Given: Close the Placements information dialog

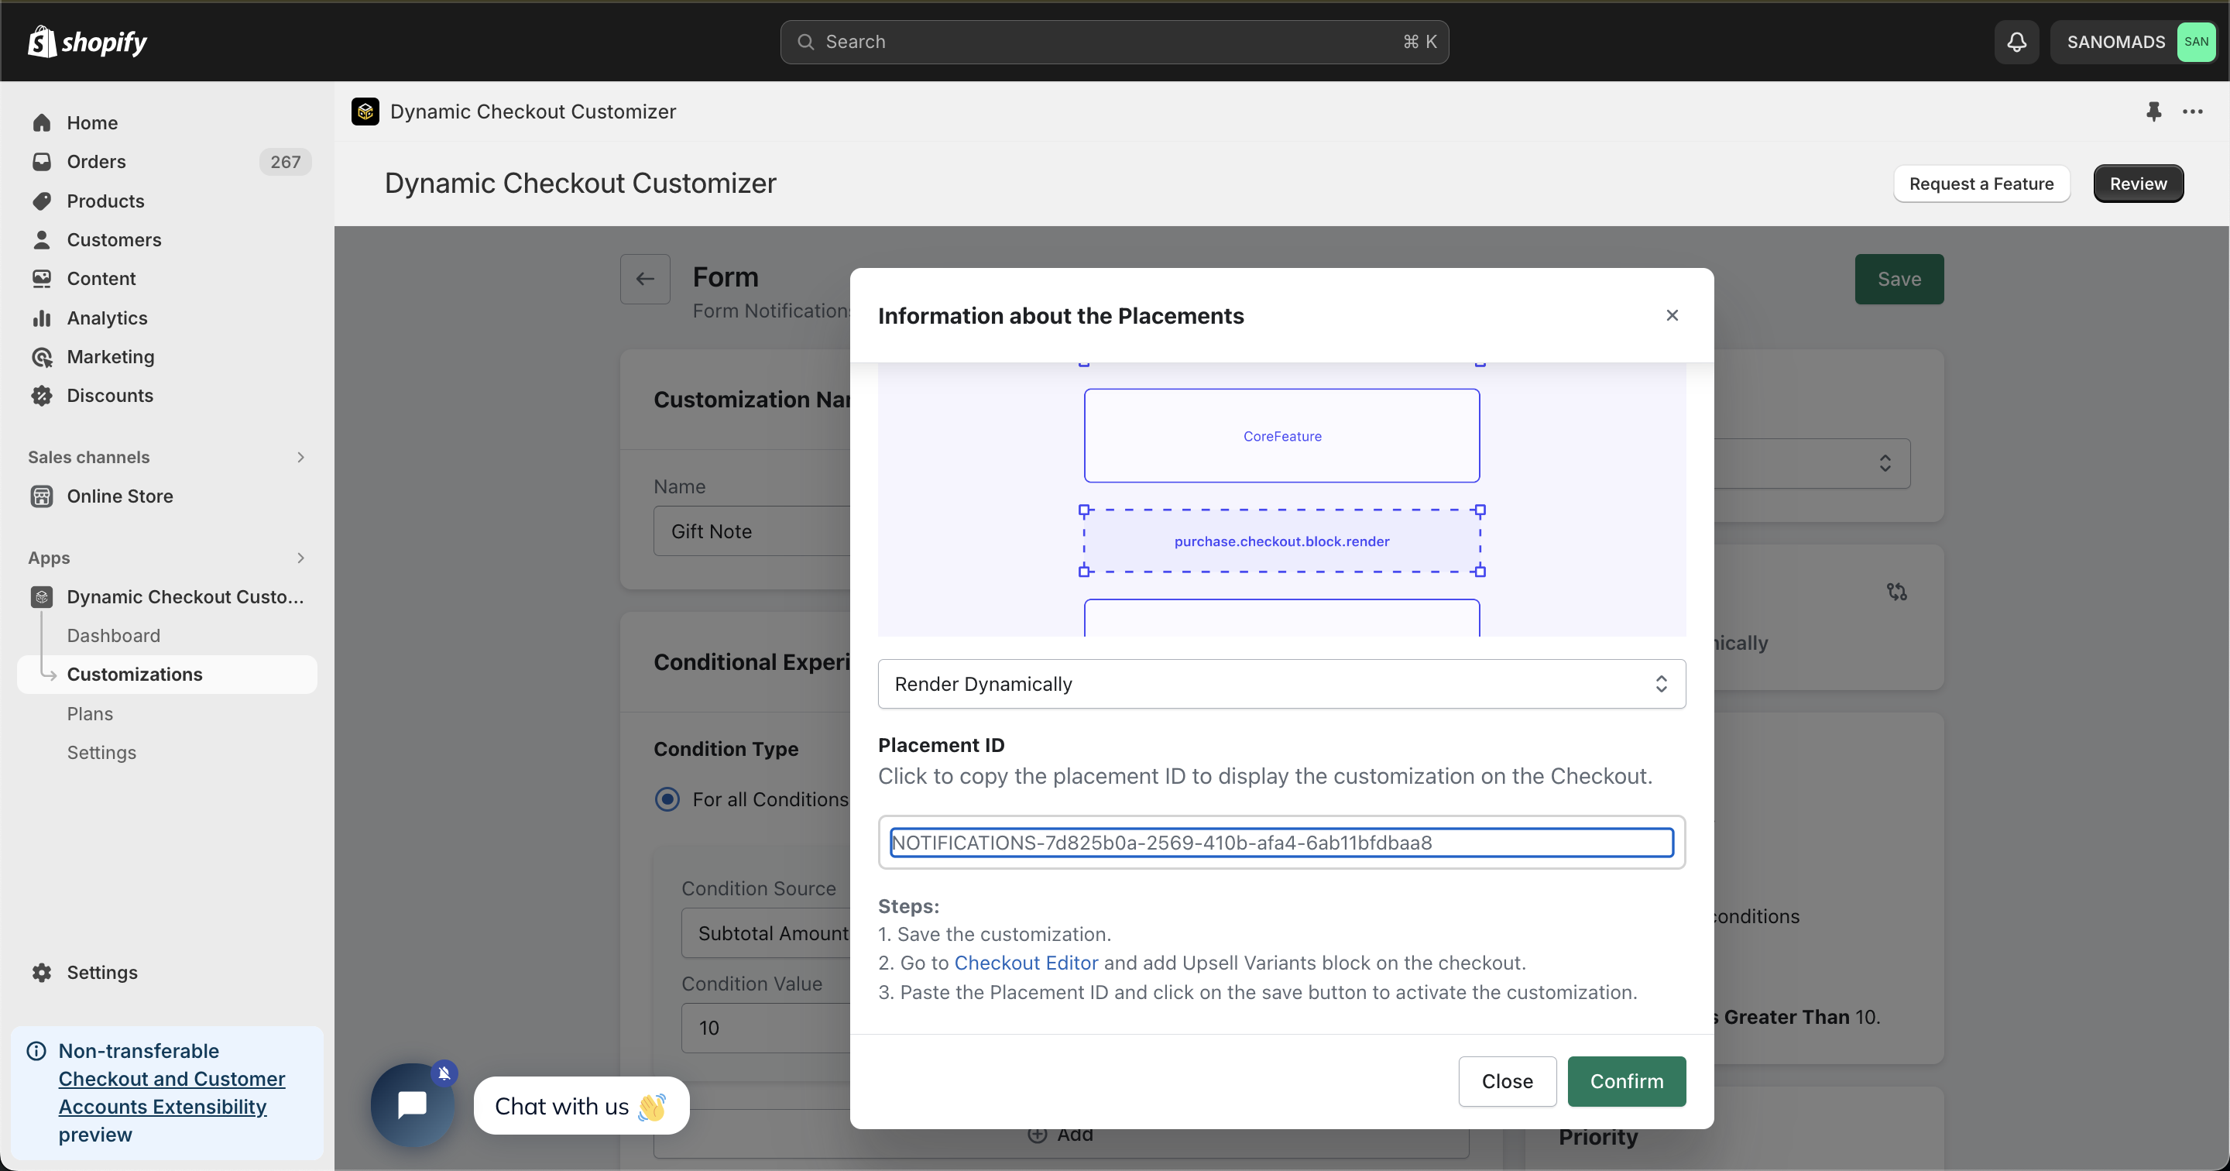Looking at the screenshot, I should (x=1672, y=315).
